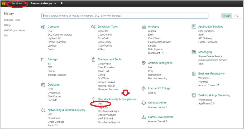Click external link icon next to Lightsail

tap(59, 38)
